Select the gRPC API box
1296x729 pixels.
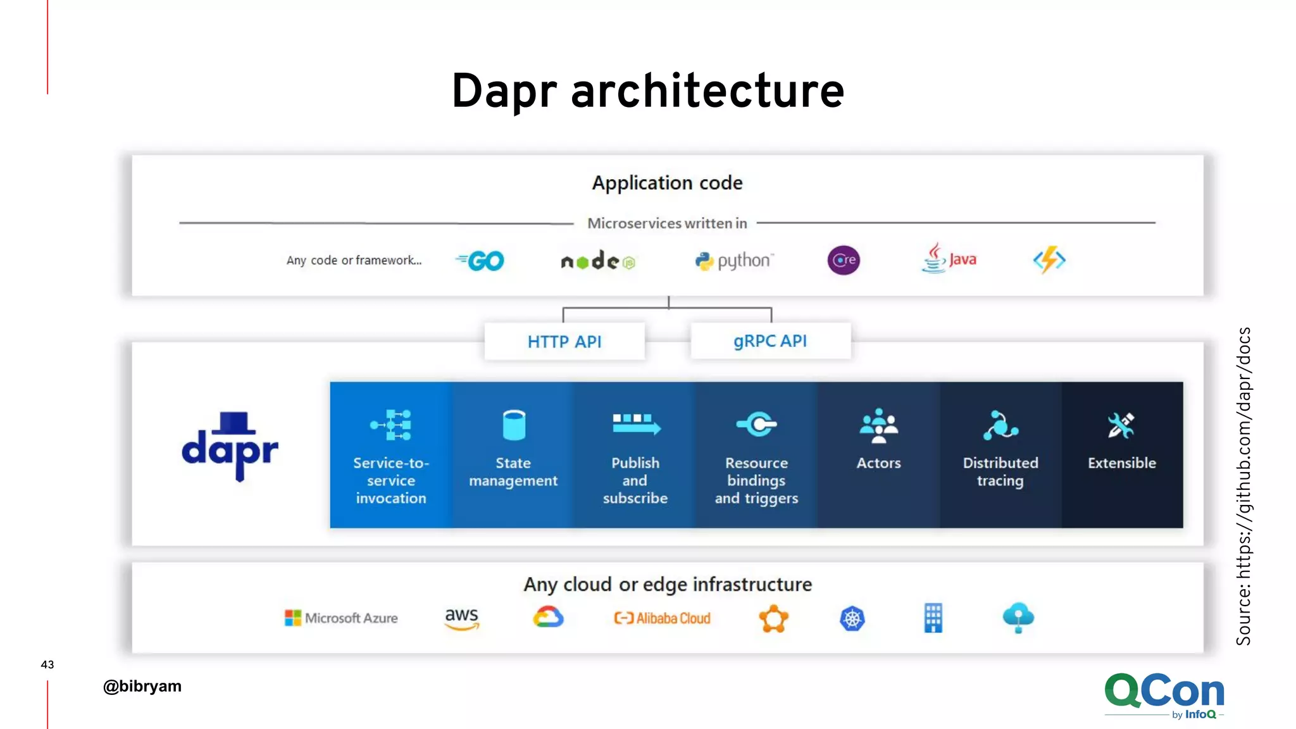[770, 341]
